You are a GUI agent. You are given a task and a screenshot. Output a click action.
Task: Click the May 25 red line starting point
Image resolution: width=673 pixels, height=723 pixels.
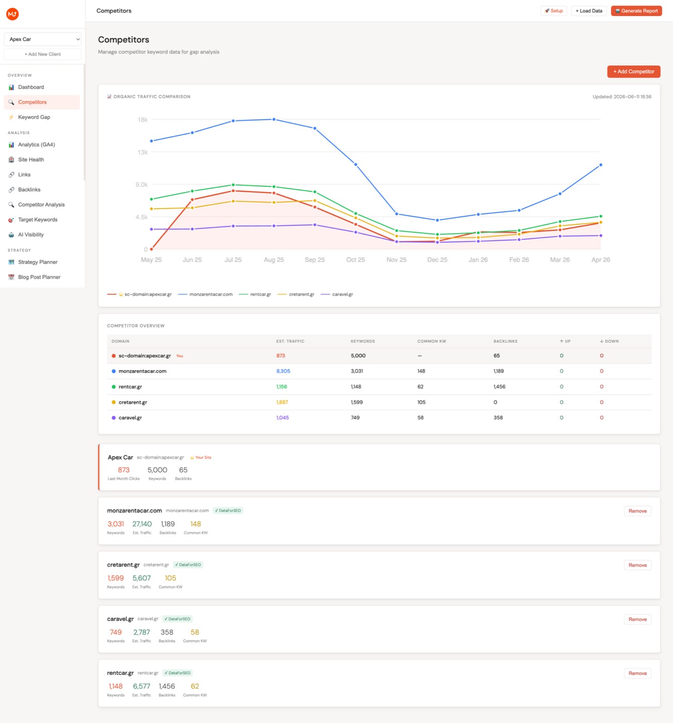[151, 249]
